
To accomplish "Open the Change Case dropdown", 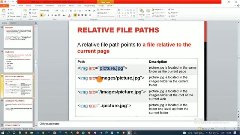I will point(64,15).
